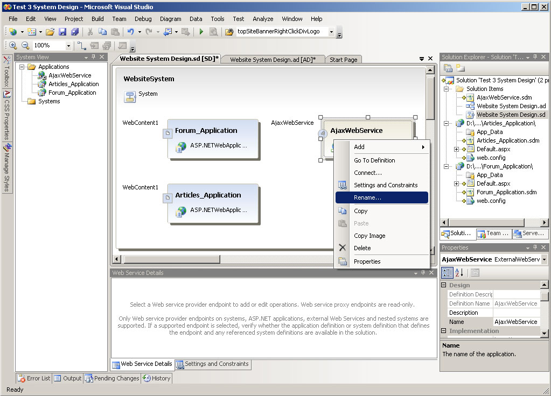This screenshot has height=396, width=551.
Task: Open the zoom level 100% dropdown
Action: (x=68, y=46)
